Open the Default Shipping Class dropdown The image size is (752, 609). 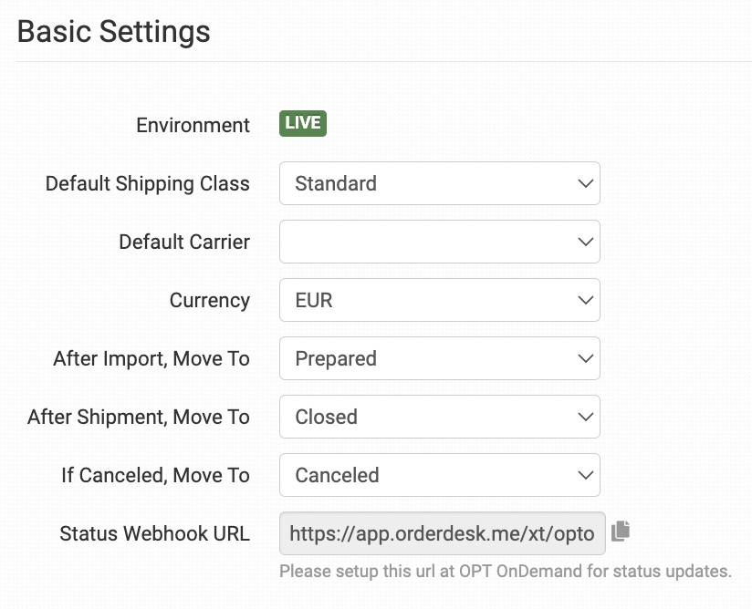pyautogui.click(x=439, y=183)
